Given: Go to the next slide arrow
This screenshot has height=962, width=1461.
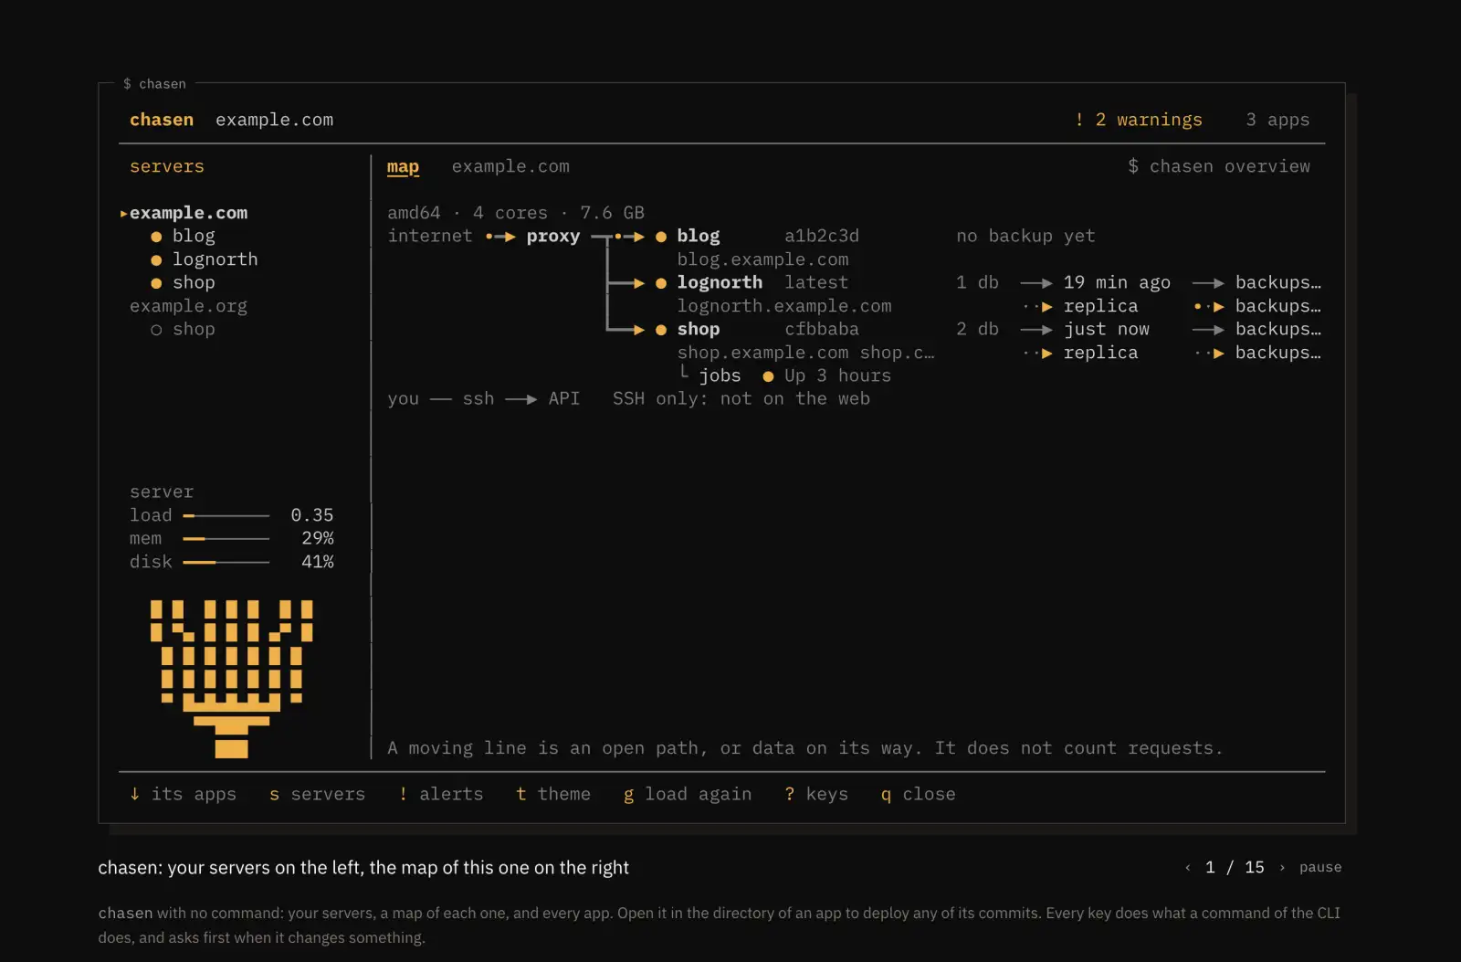Looking at the screenshot, I should 1282,867.
